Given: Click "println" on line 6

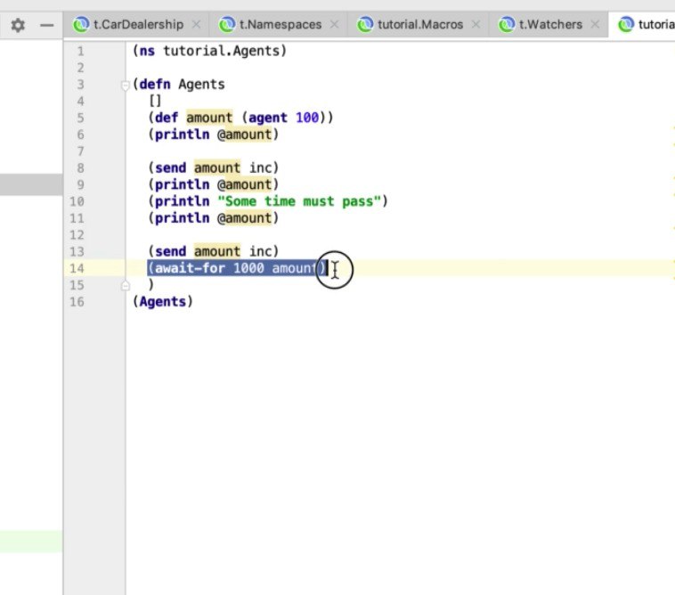Looking at the screenshot, I should [182, 134].
